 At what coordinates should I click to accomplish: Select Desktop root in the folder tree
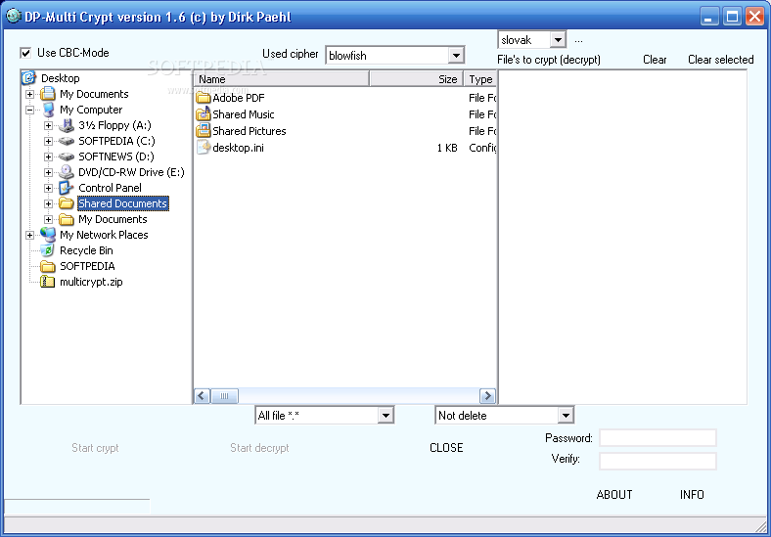point(60,78)
